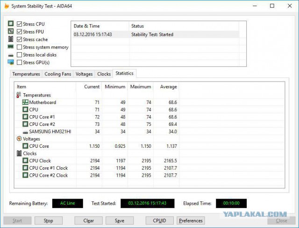This screenshot has height=228, width=299.
Task: Click the Date & Time log column header
Action: pyautogui.click(x=100, y=26)
